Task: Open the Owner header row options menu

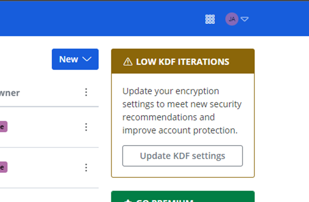Action: pyautogui.click(x=86, y=92)
